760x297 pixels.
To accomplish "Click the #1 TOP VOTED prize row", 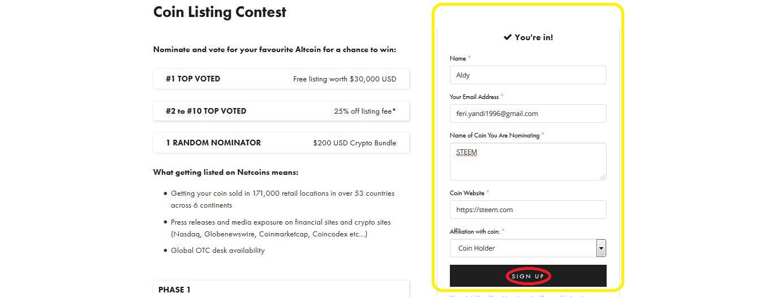I will [x=281, y=79].
